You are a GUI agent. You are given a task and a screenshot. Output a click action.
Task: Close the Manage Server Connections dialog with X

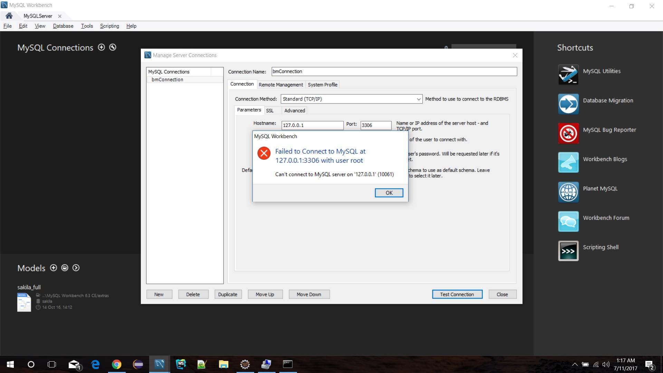[515, 55]
